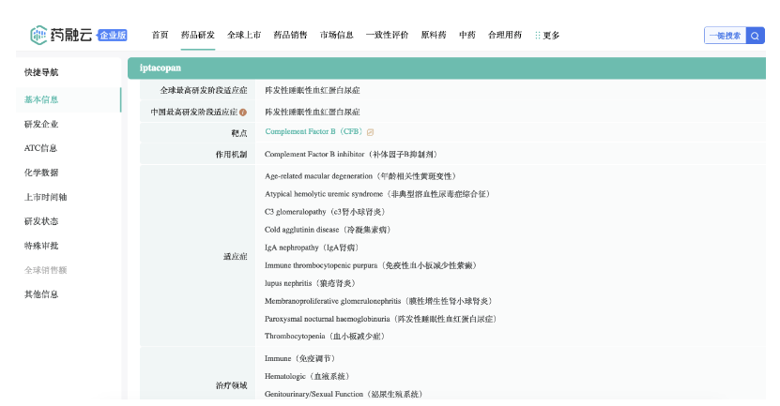This screenshot has height=406, width=780.
Task: Jump to 研发企业 section in sidebar
Action: pyautogui.click(x=42, y=124)
